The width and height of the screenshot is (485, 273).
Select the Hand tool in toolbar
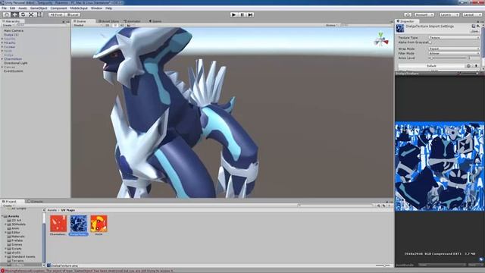[x=6, y=14]
